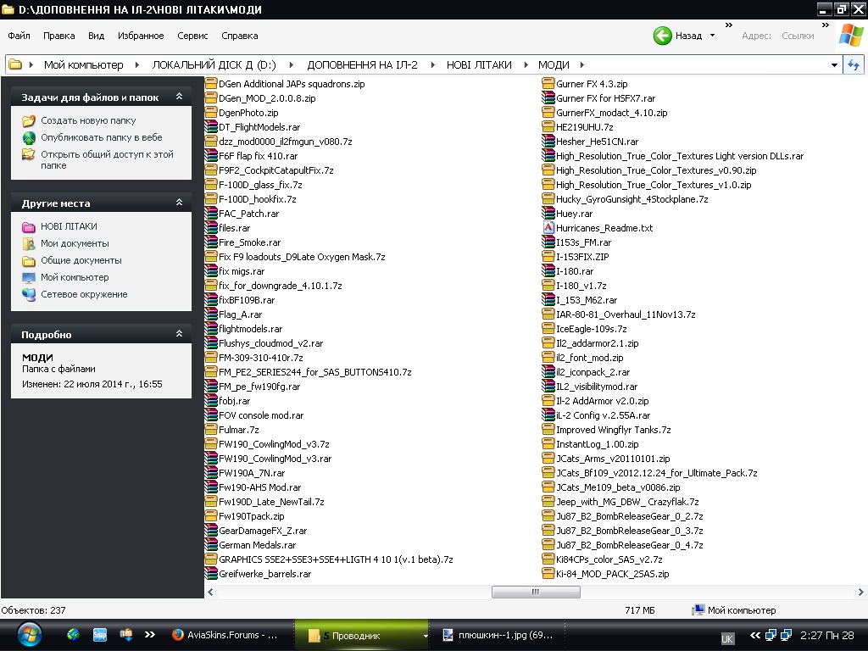Expand the arrow after НОВІ ЛІТАКИ breadcrumb
The width and height of the screenshot is (868, 651).
pos(526,64)
